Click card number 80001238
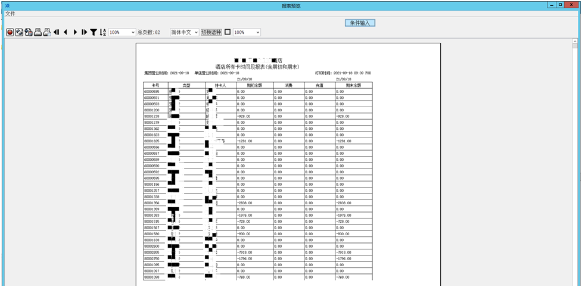582x287 pixels. pyautogui.click(x=151, y=116)
